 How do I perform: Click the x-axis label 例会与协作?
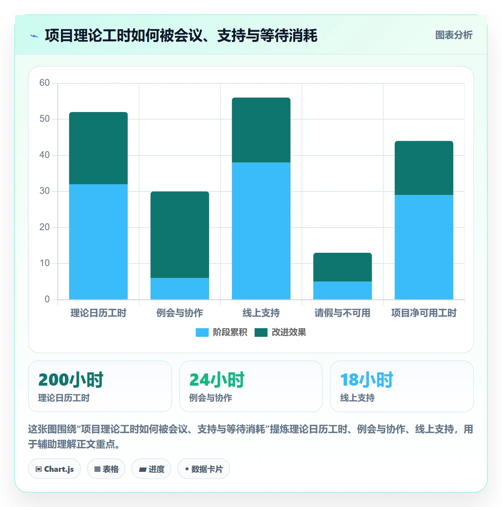coord(180,313)
